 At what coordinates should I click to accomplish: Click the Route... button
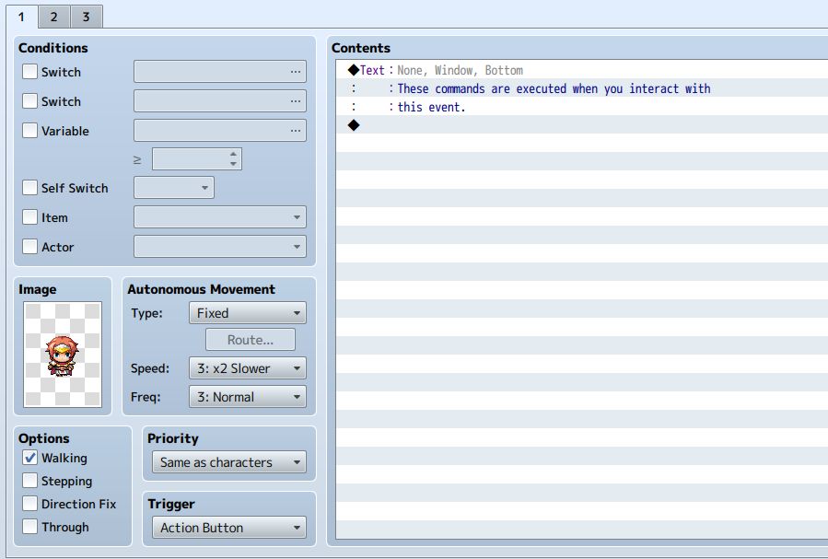click(251, 340)
